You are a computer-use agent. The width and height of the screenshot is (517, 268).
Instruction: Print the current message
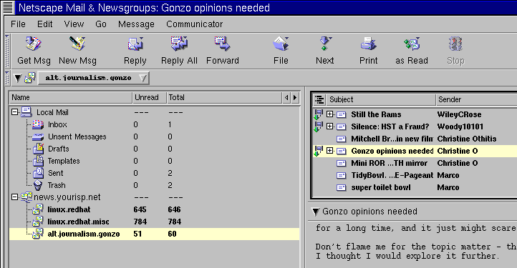368,44
